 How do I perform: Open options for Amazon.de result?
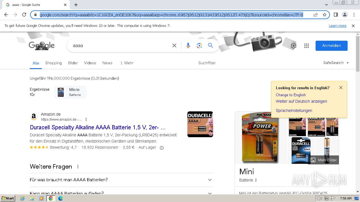pyautogui.click(x=86, y=120)
